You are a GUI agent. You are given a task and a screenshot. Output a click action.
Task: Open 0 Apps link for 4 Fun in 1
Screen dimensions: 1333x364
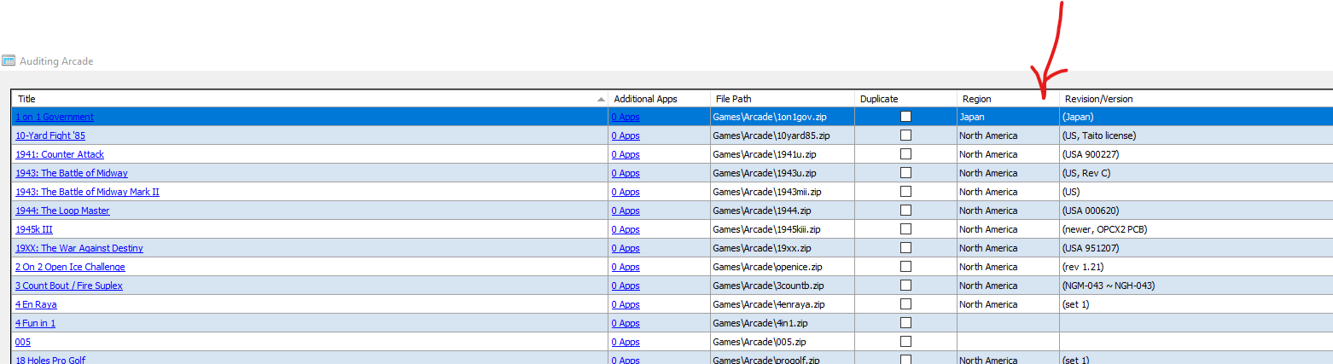pyautogui.click(x=626, y=323)
